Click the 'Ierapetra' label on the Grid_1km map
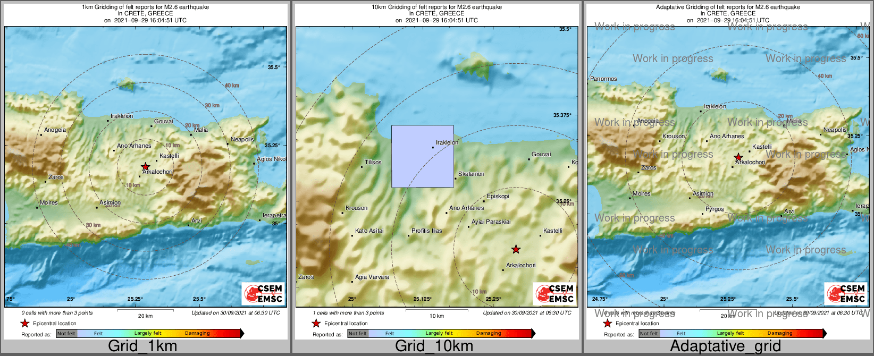 pyautogui.click(x=274, y=215)
